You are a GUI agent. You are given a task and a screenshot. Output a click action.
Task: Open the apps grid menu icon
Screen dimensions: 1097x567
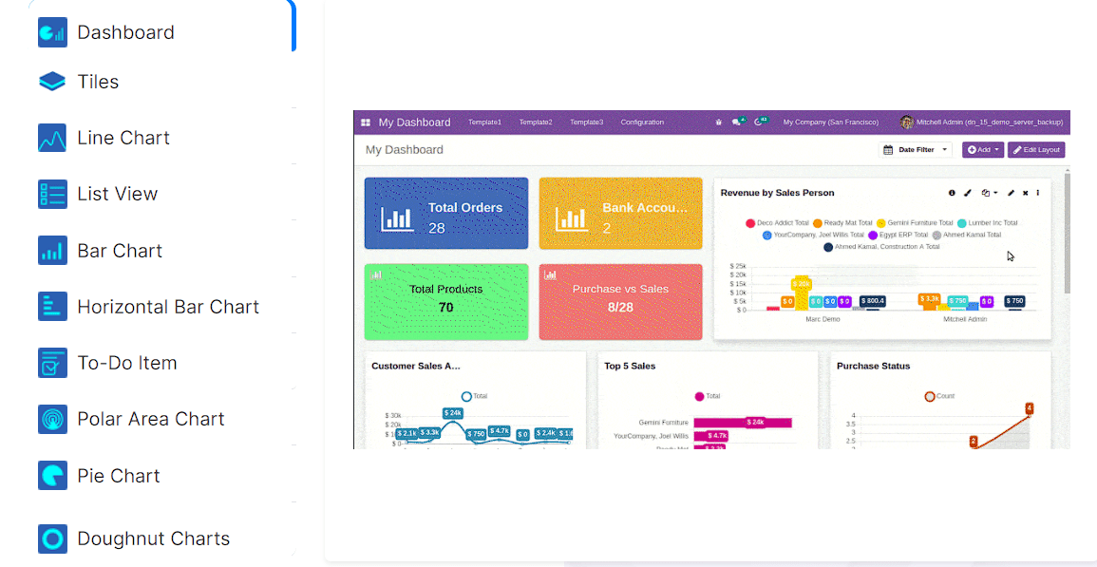coord(366,123)
